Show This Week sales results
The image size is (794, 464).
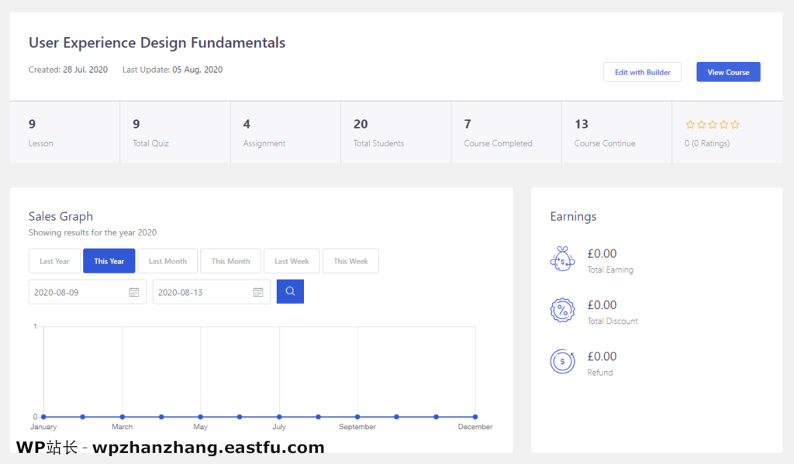pyautogui.click(x=350, y=261)
